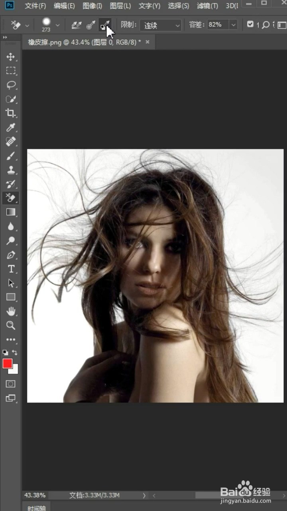Swap foreground and background colors
Screen dimensions: 287x511
pos(15,353)
